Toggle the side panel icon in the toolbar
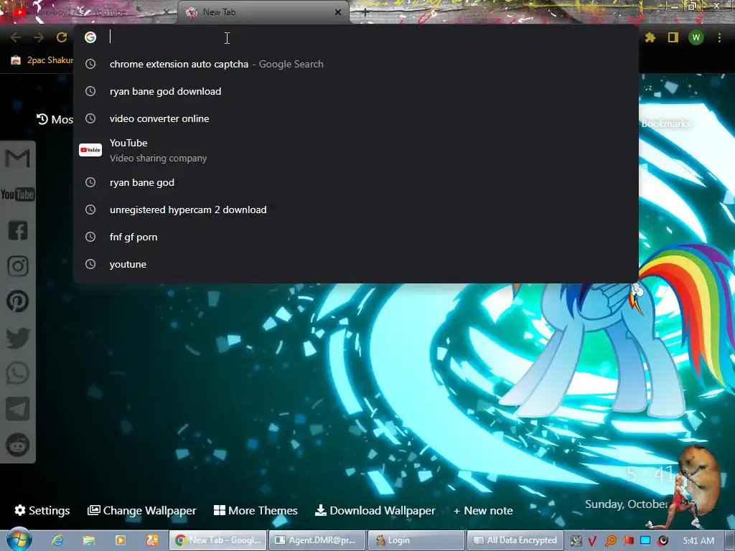 [673, 37]
